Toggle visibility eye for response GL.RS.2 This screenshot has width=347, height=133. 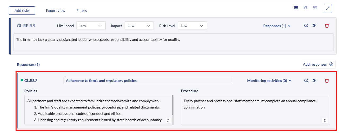314,81
